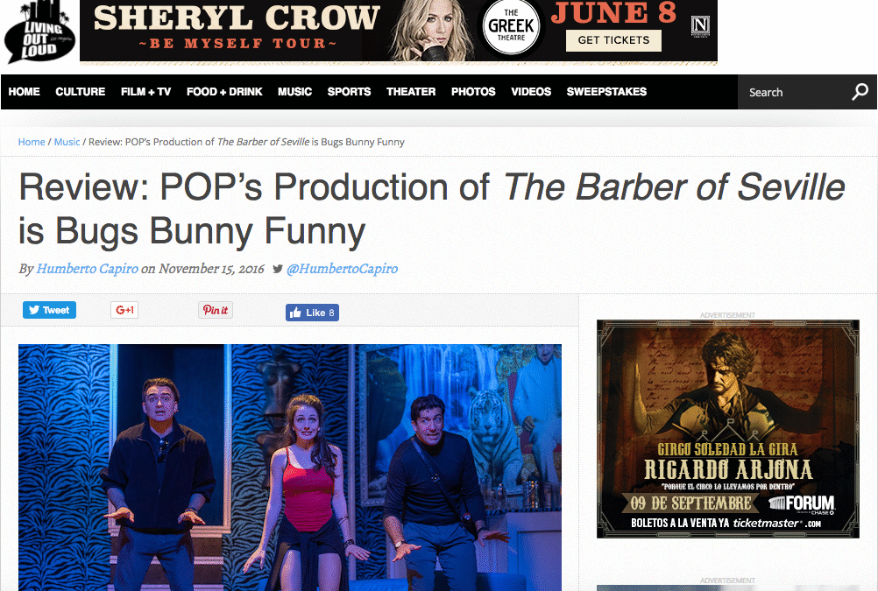Go to the Film + TV section
878x591 pixels.
(x=145, y=92)
